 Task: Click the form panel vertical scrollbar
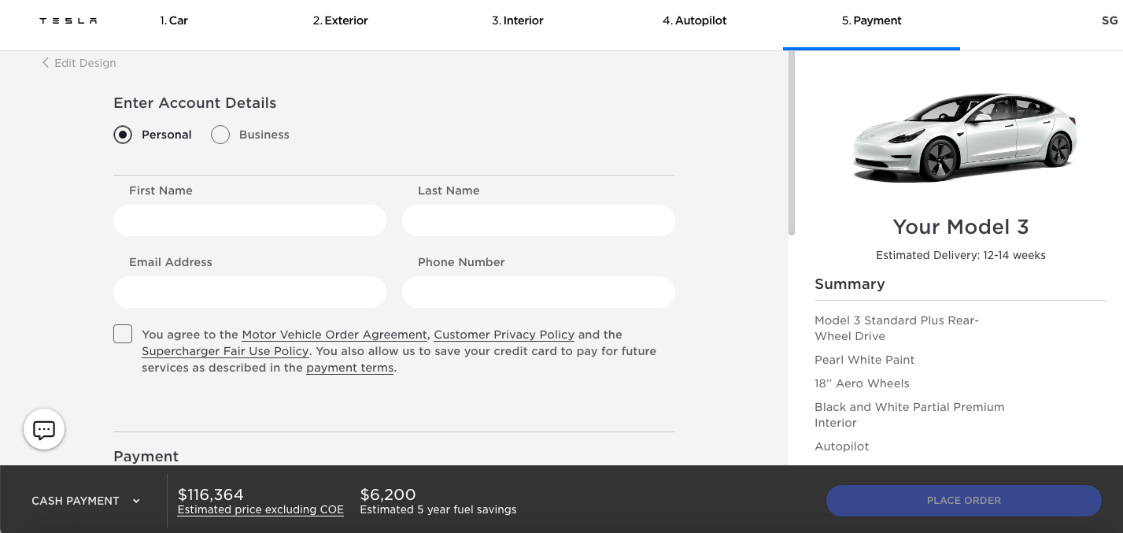pyautogui.click(x=792, y=144)
